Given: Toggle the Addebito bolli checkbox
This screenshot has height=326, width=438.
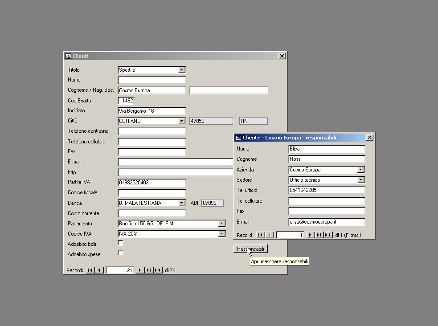Looking at the screenshot, I should [x=120, y=243].
